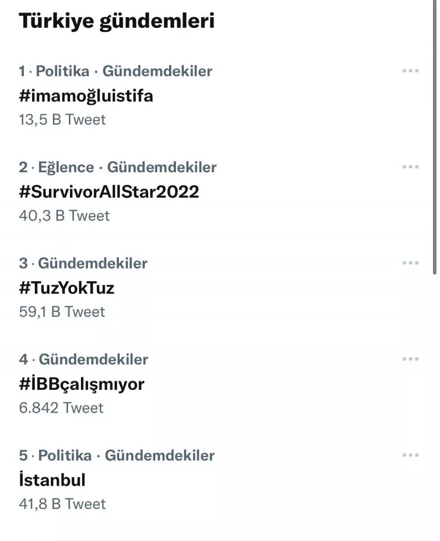Open the #imamoğluistifa hashtag

(86, 95)
